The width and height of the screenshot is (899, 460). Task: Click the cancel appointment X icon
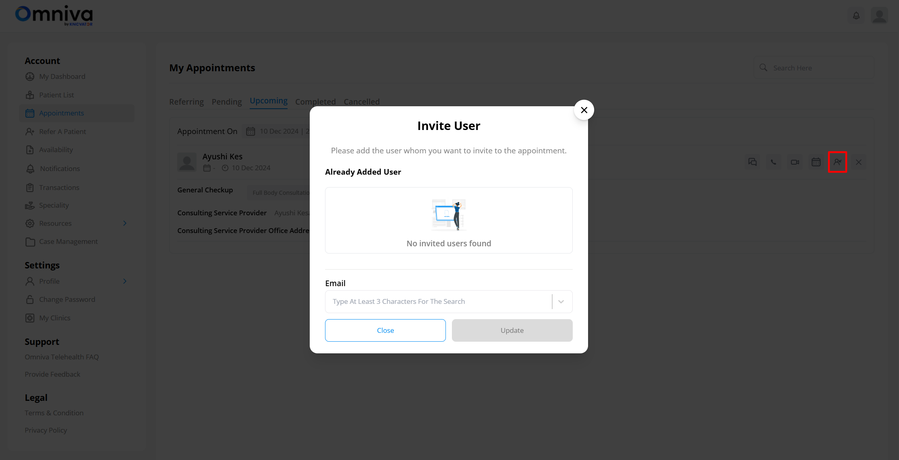(859, 162)
